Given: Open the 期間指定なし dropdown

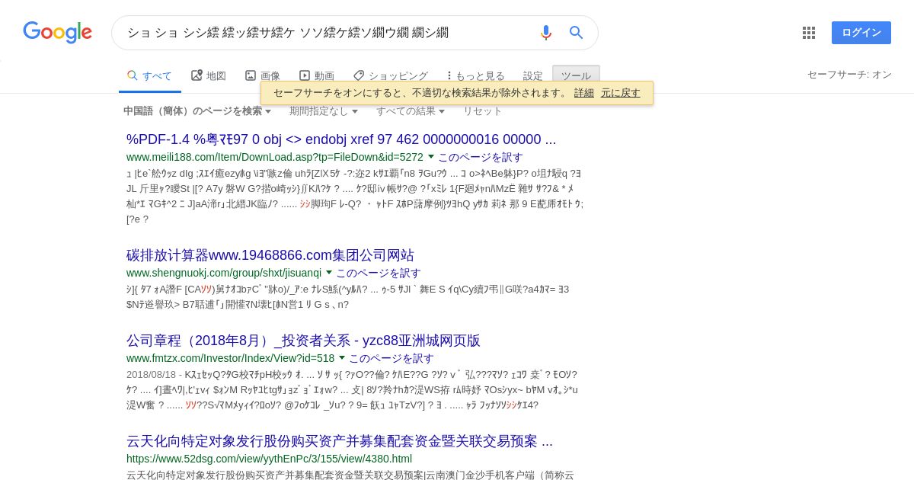Looking at the screenshot, I should [x=324, y=110].
